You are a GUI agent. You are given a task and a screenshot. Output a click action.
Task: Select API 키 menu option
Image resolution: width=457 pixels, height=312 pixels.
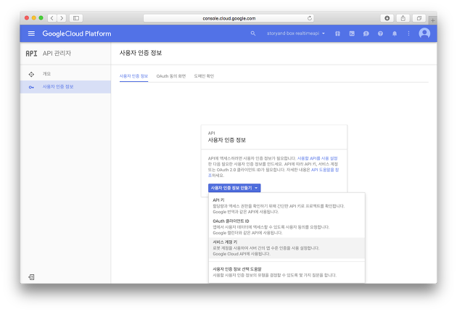click(x=287, y=206)
